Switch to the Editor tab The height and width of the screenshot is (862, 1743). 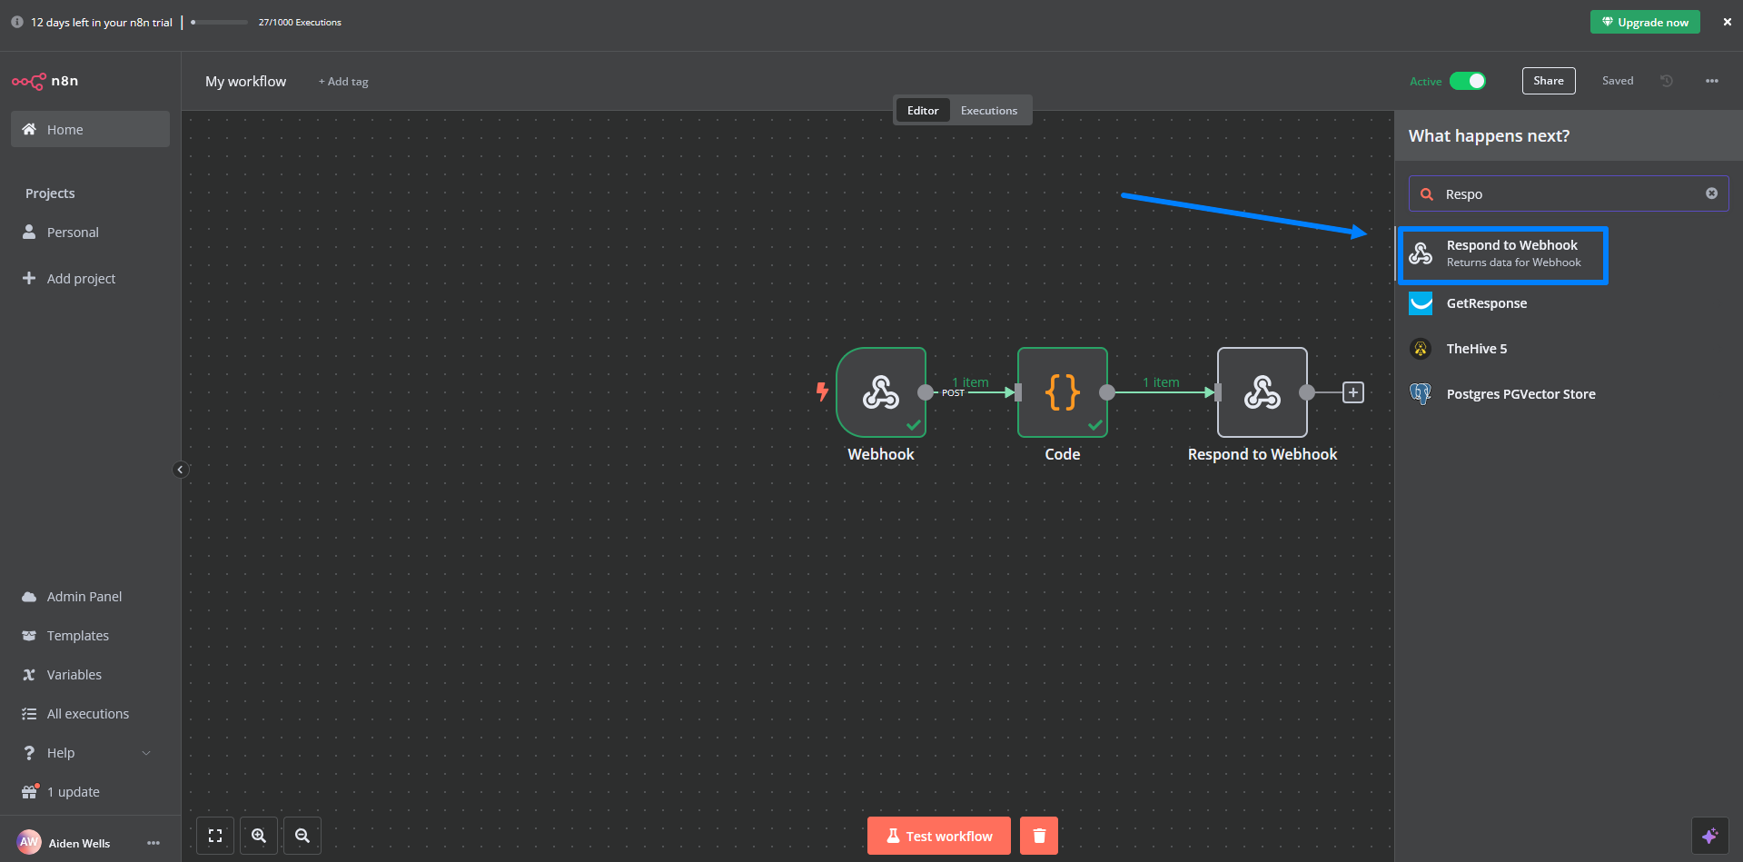[x=923, y=110]
